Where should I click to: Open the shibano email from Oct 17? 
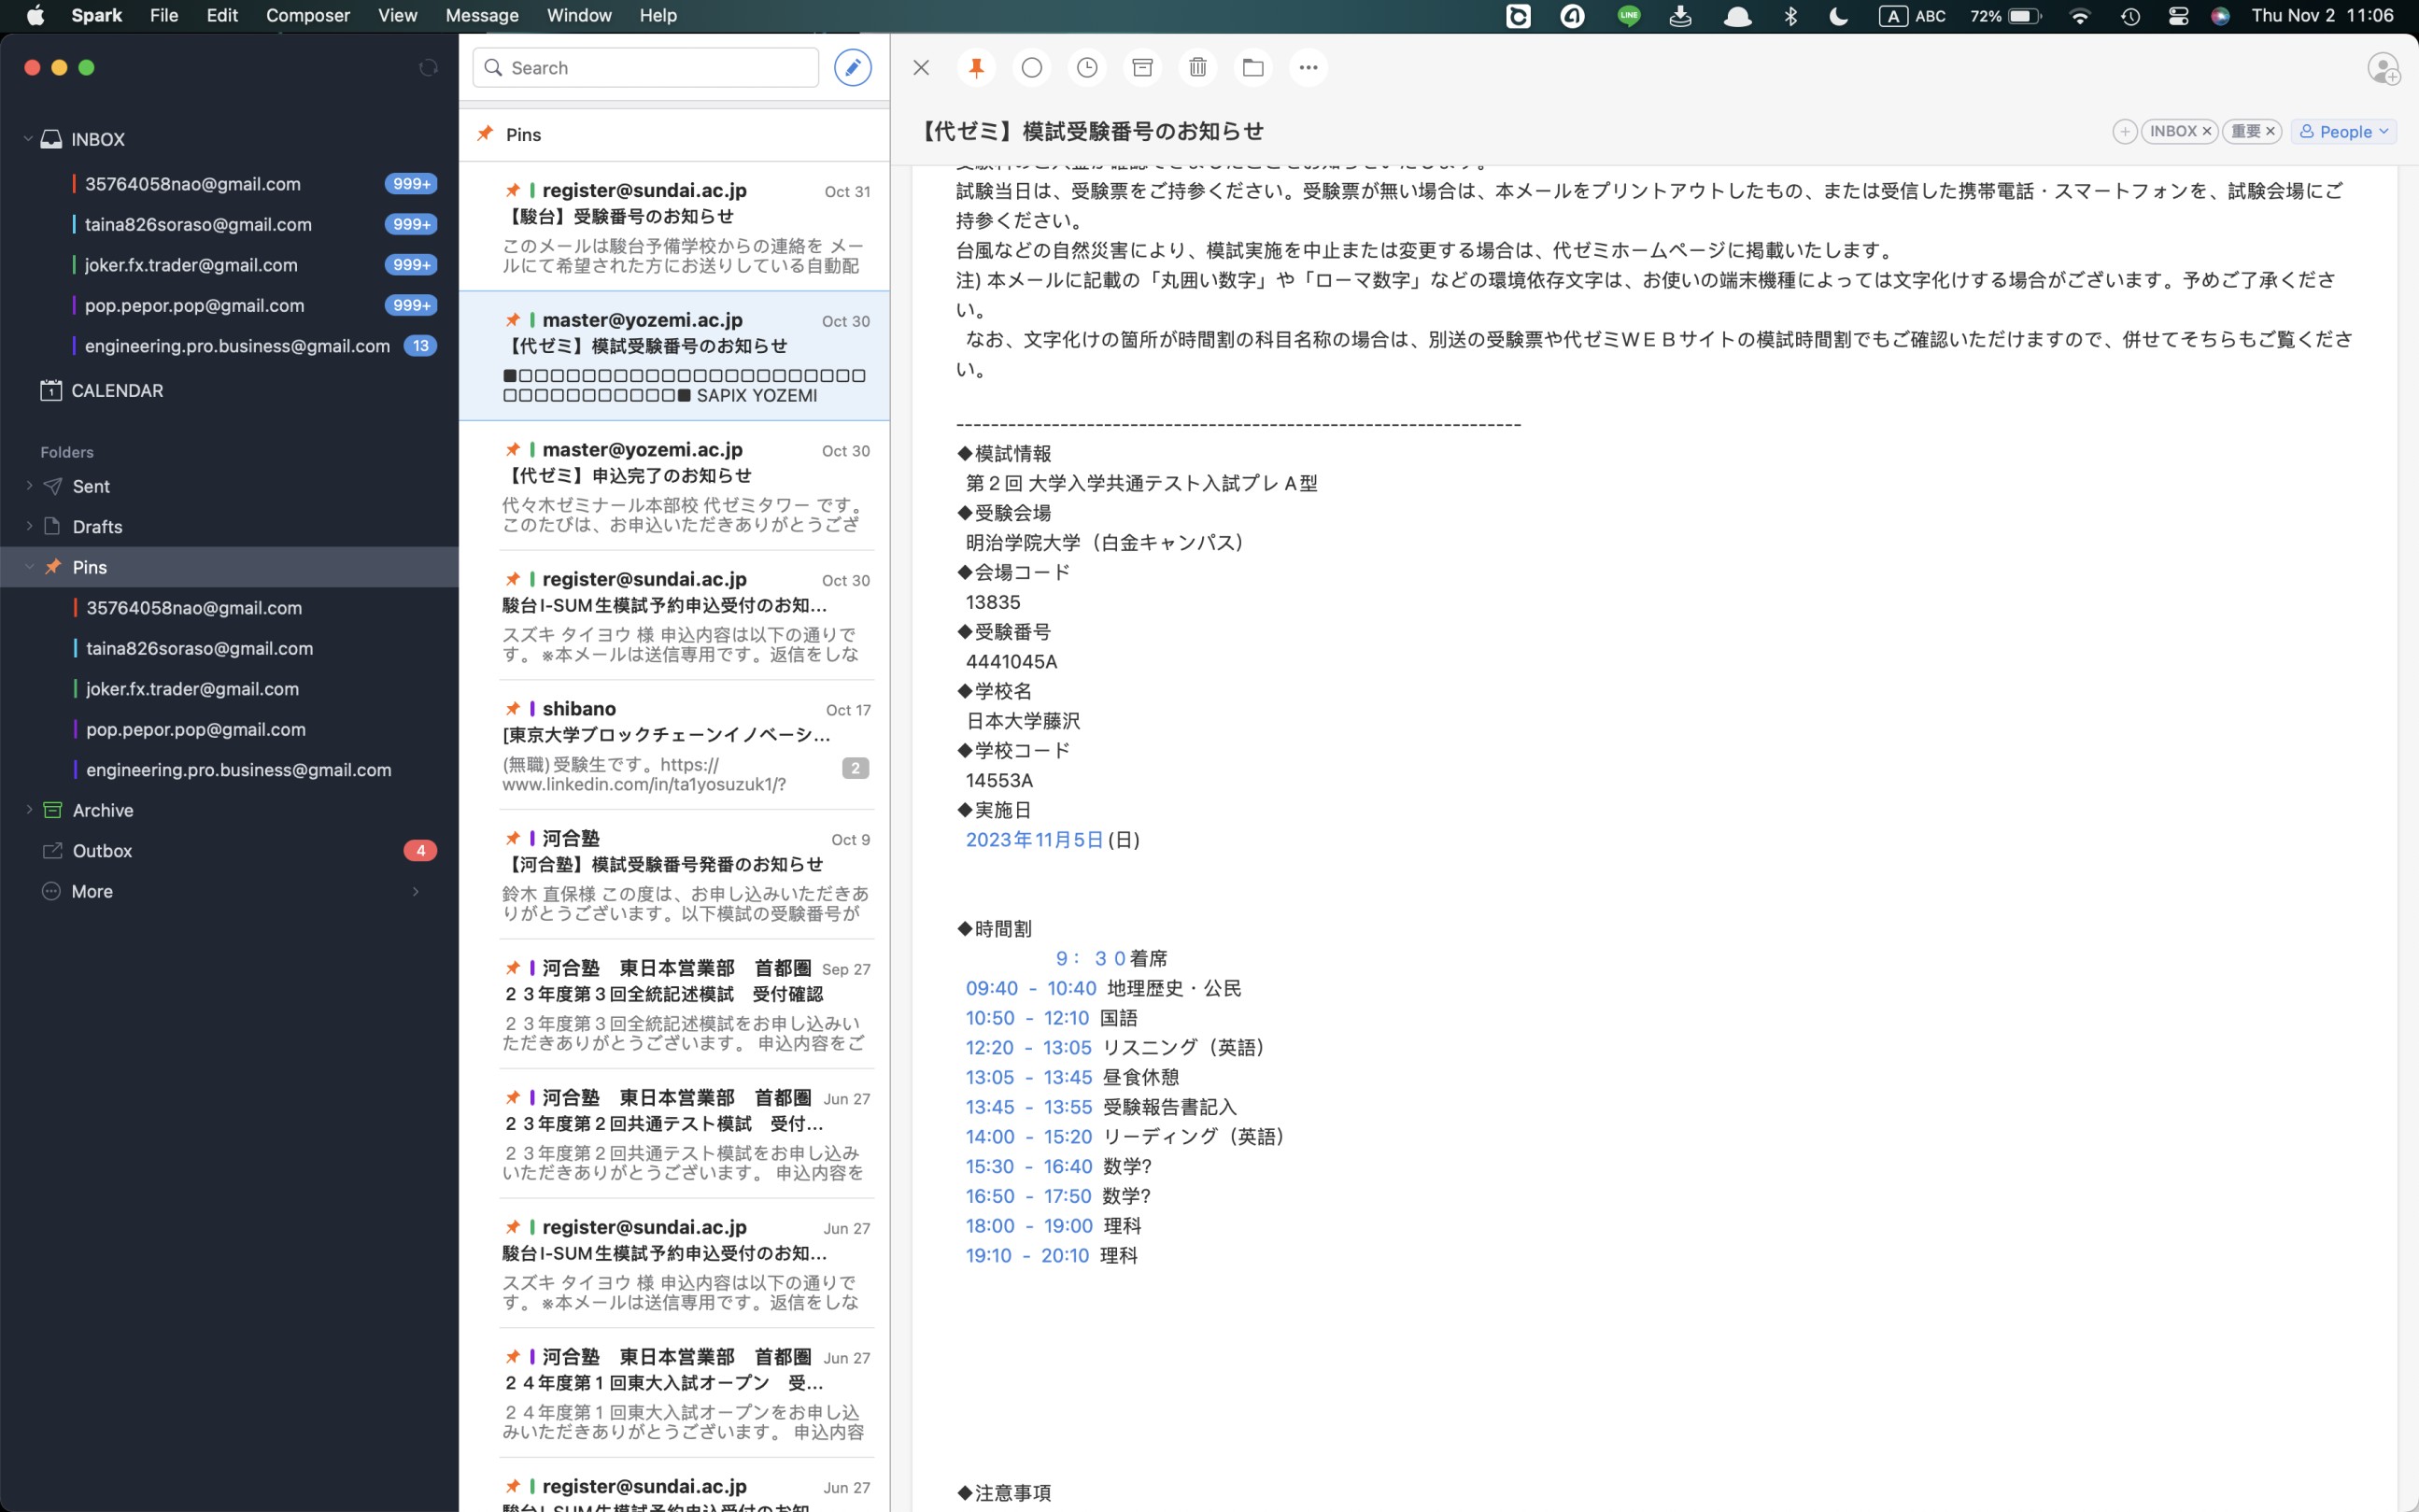tap(674, 745)
